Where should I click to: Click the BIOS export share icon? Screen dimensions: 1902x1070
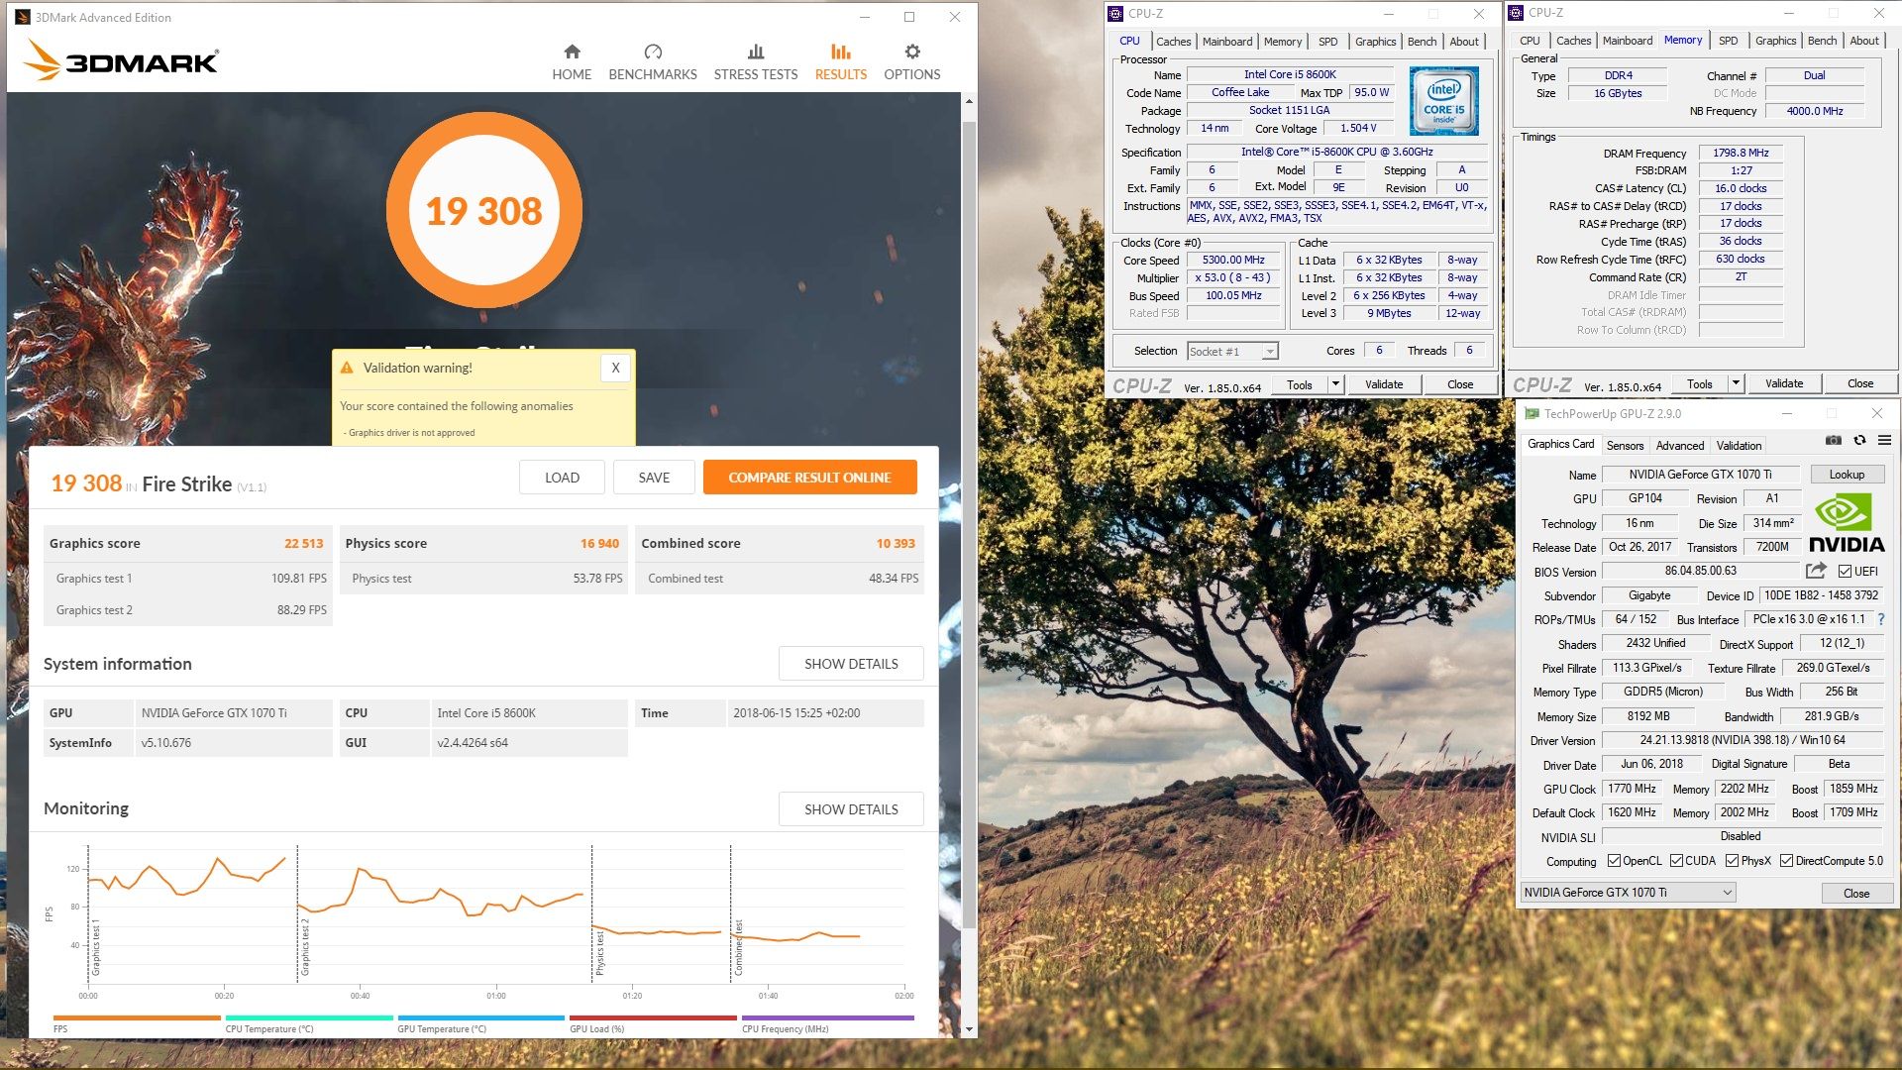pos(1815,571)
